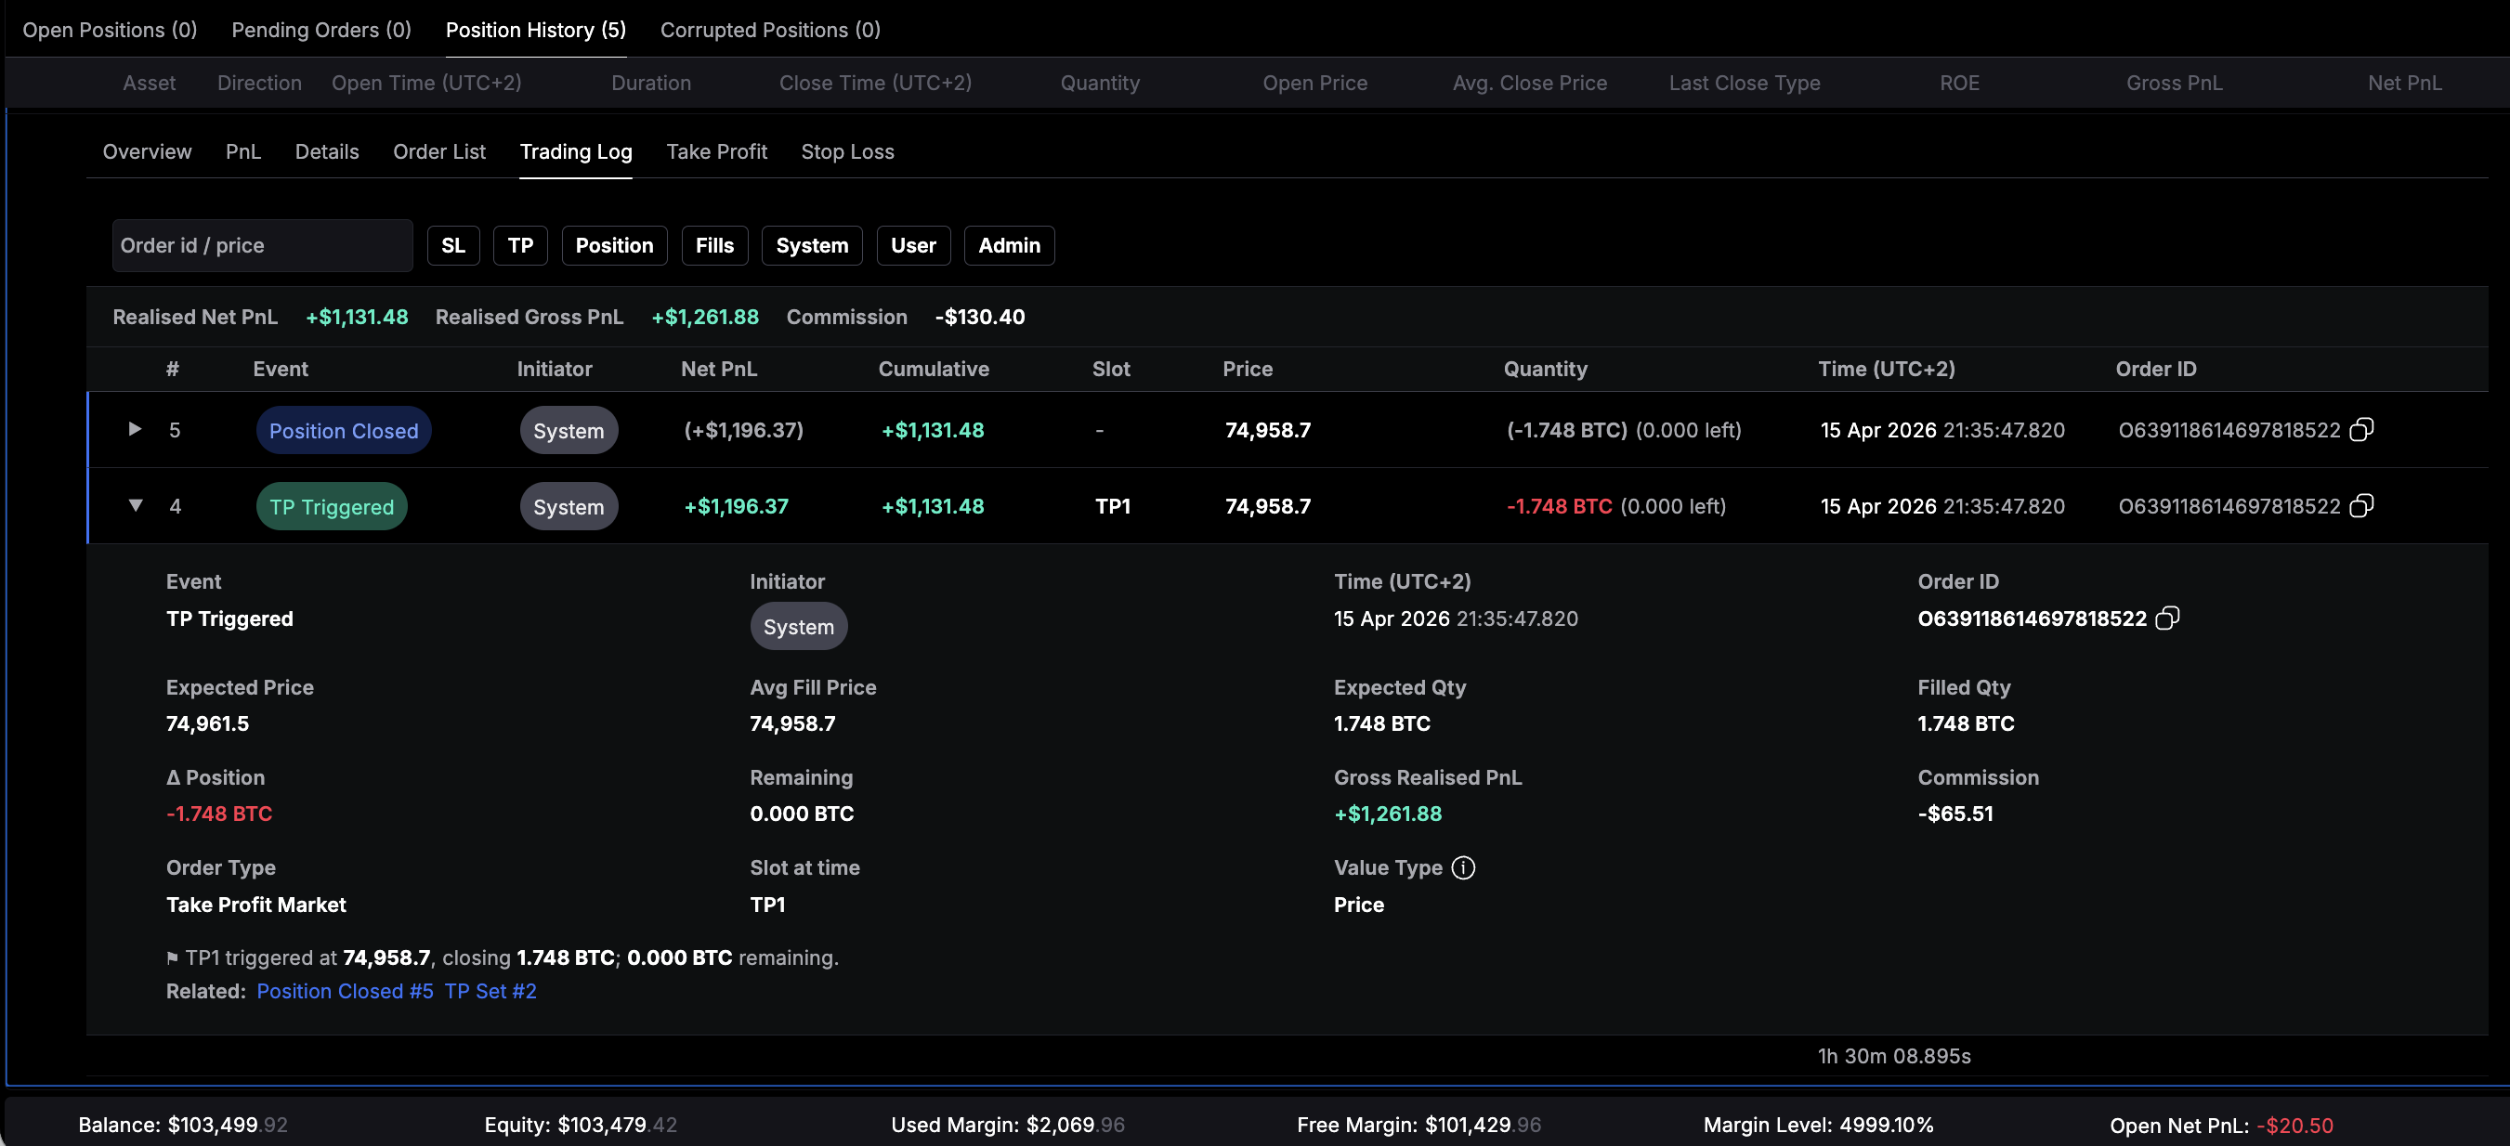Viewport: 2510px width, 1146px height.
Task: Toggle the System filter
Action: (812, 245)
